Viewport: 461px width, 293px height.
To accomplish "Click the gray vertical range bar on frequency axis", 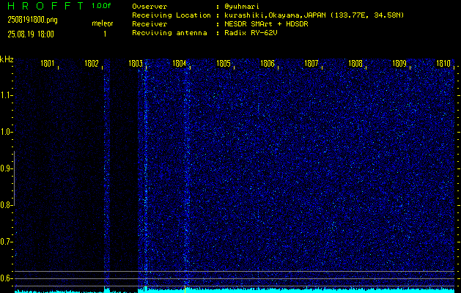I will [x=14, y=178].
